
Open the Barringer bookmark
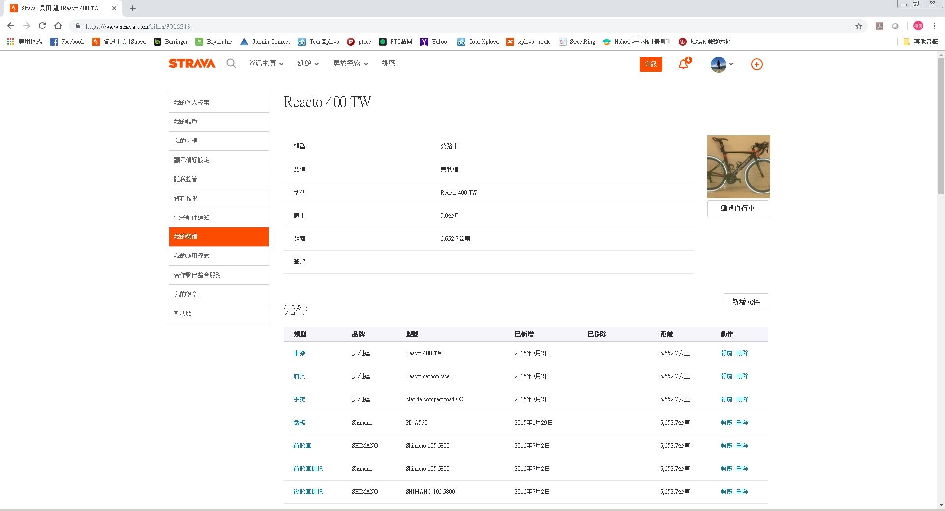(170, 42)
